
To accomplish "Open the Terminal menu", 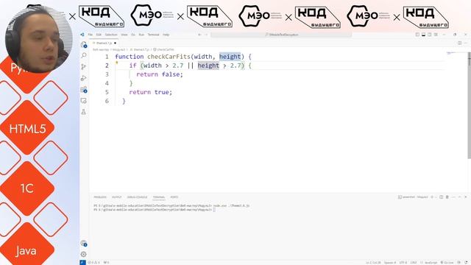I will [x=154, y=35].
